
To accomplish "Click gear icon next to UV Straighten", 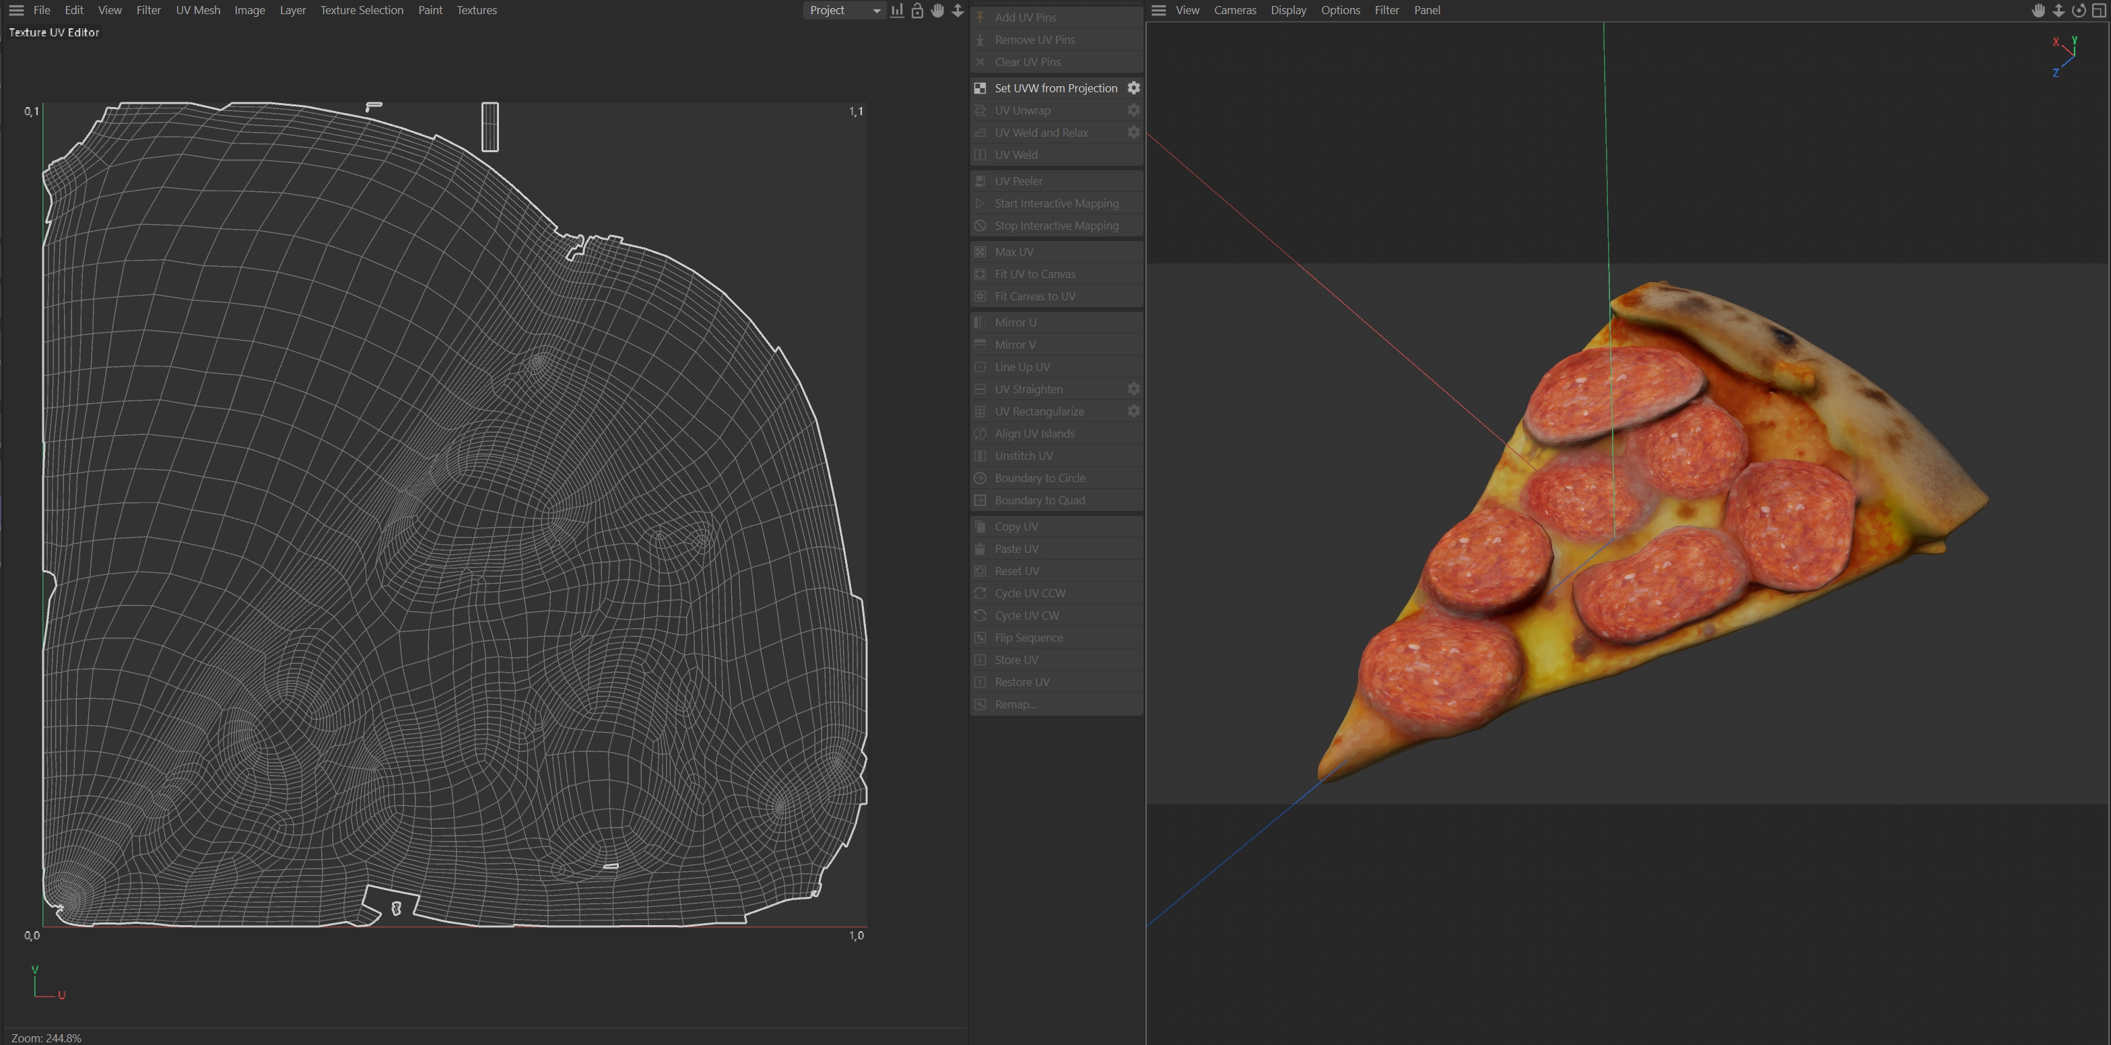I will click(x=1133, y=389).
